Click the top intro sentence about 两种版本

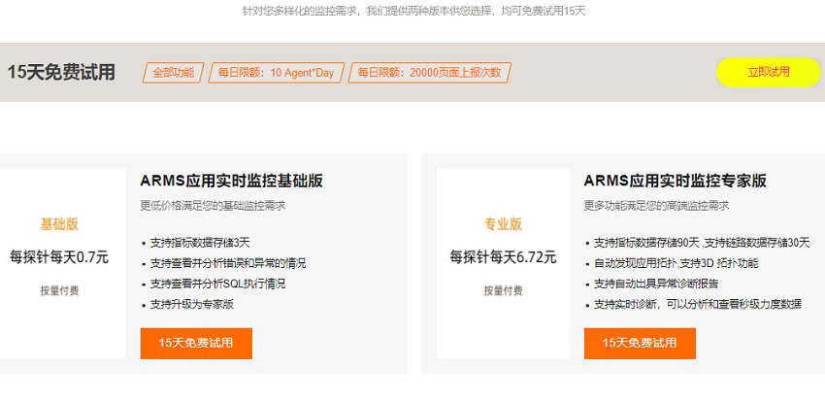pyautogui.click(x=413, y=11)
